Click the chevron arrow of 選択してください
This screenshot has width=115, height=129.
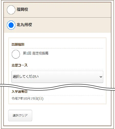click(x=101, y=77)
